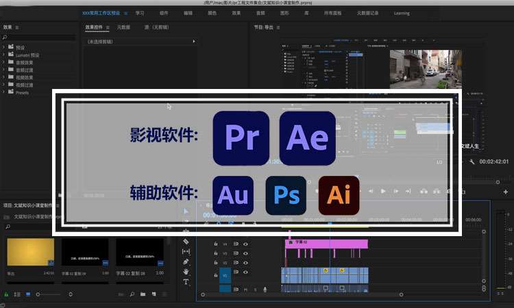Select the Razor tool in the toolbar

tap(186, 242)
